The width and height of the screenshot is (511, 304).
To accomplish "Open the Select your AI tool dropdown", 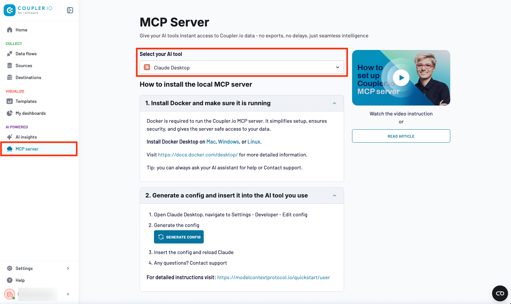I will (x=242, y=67).
